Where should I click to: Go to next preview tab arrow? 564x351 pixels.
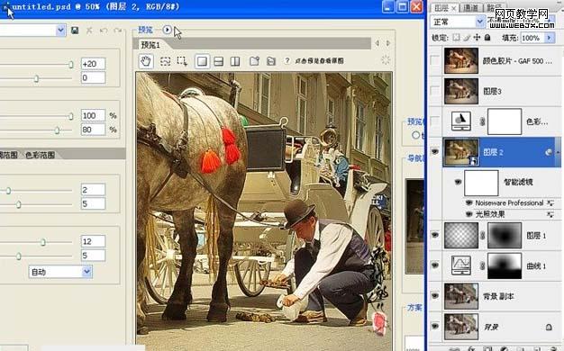pyautogui.click(x=388, y=43)
